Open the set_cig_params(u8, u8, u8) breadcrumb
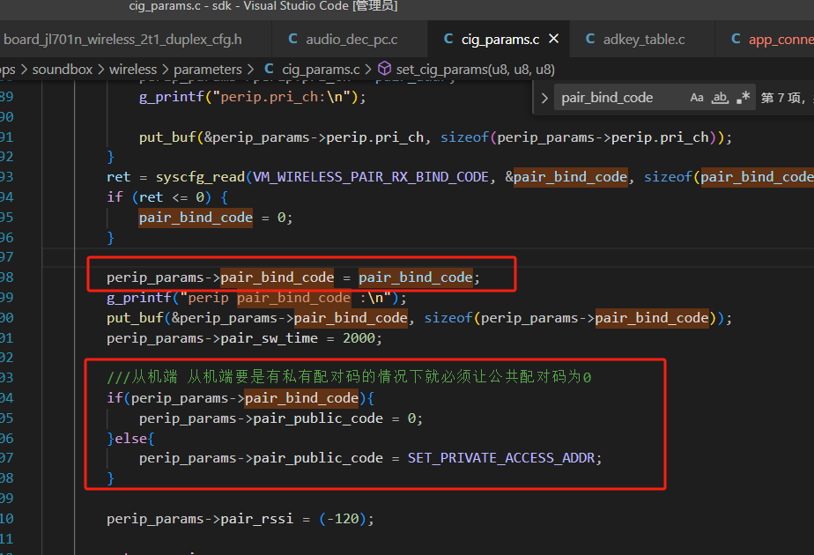This screenshot has width=814, height=555. pyautogui.click(x=476, y=70)
